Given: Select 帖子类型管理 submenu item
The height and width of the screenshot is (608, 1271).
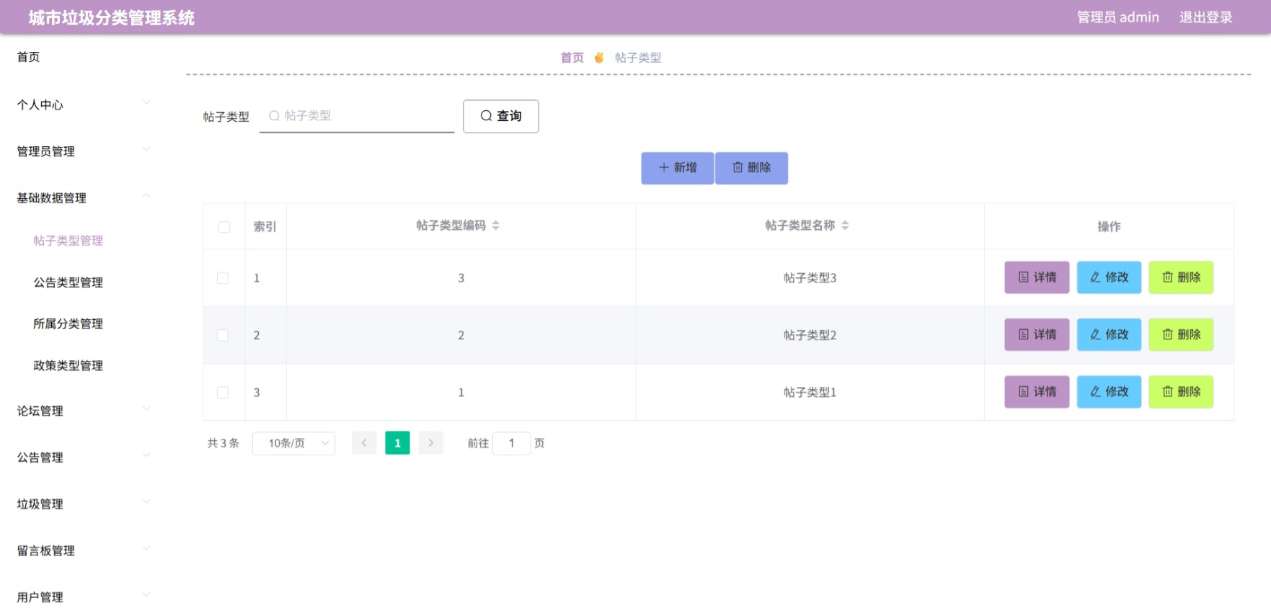Looking at the screenshot, I should click(x=68, y=241).
